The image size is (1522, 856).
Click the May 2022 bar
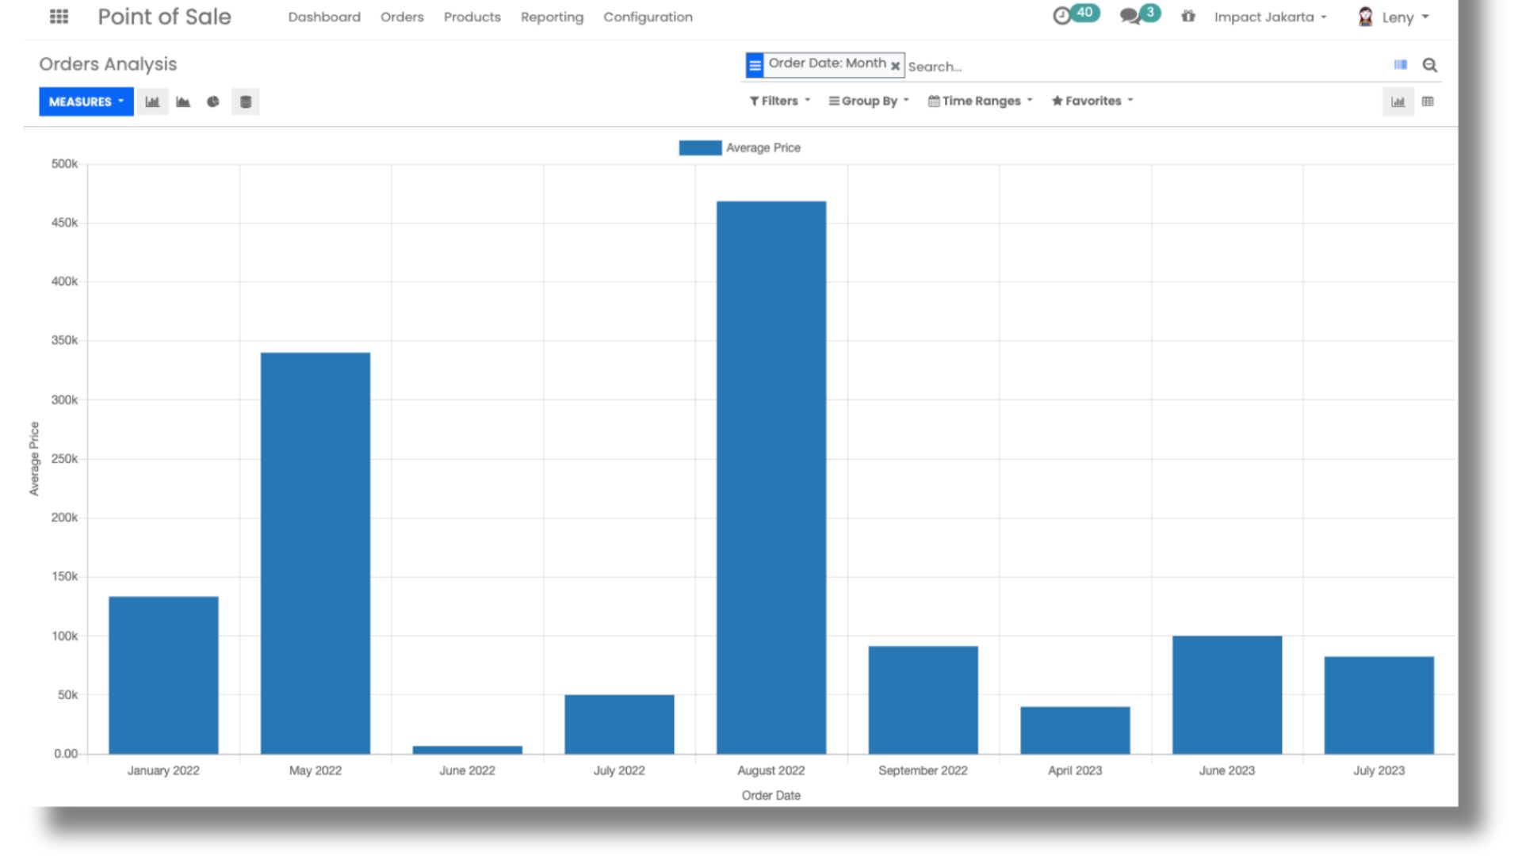click(315, 553)
